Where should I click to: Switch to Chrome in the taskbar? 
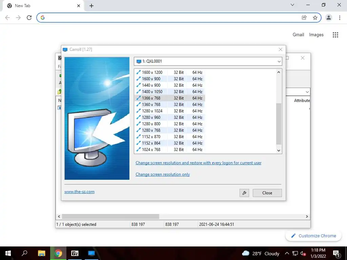[58, 253]
